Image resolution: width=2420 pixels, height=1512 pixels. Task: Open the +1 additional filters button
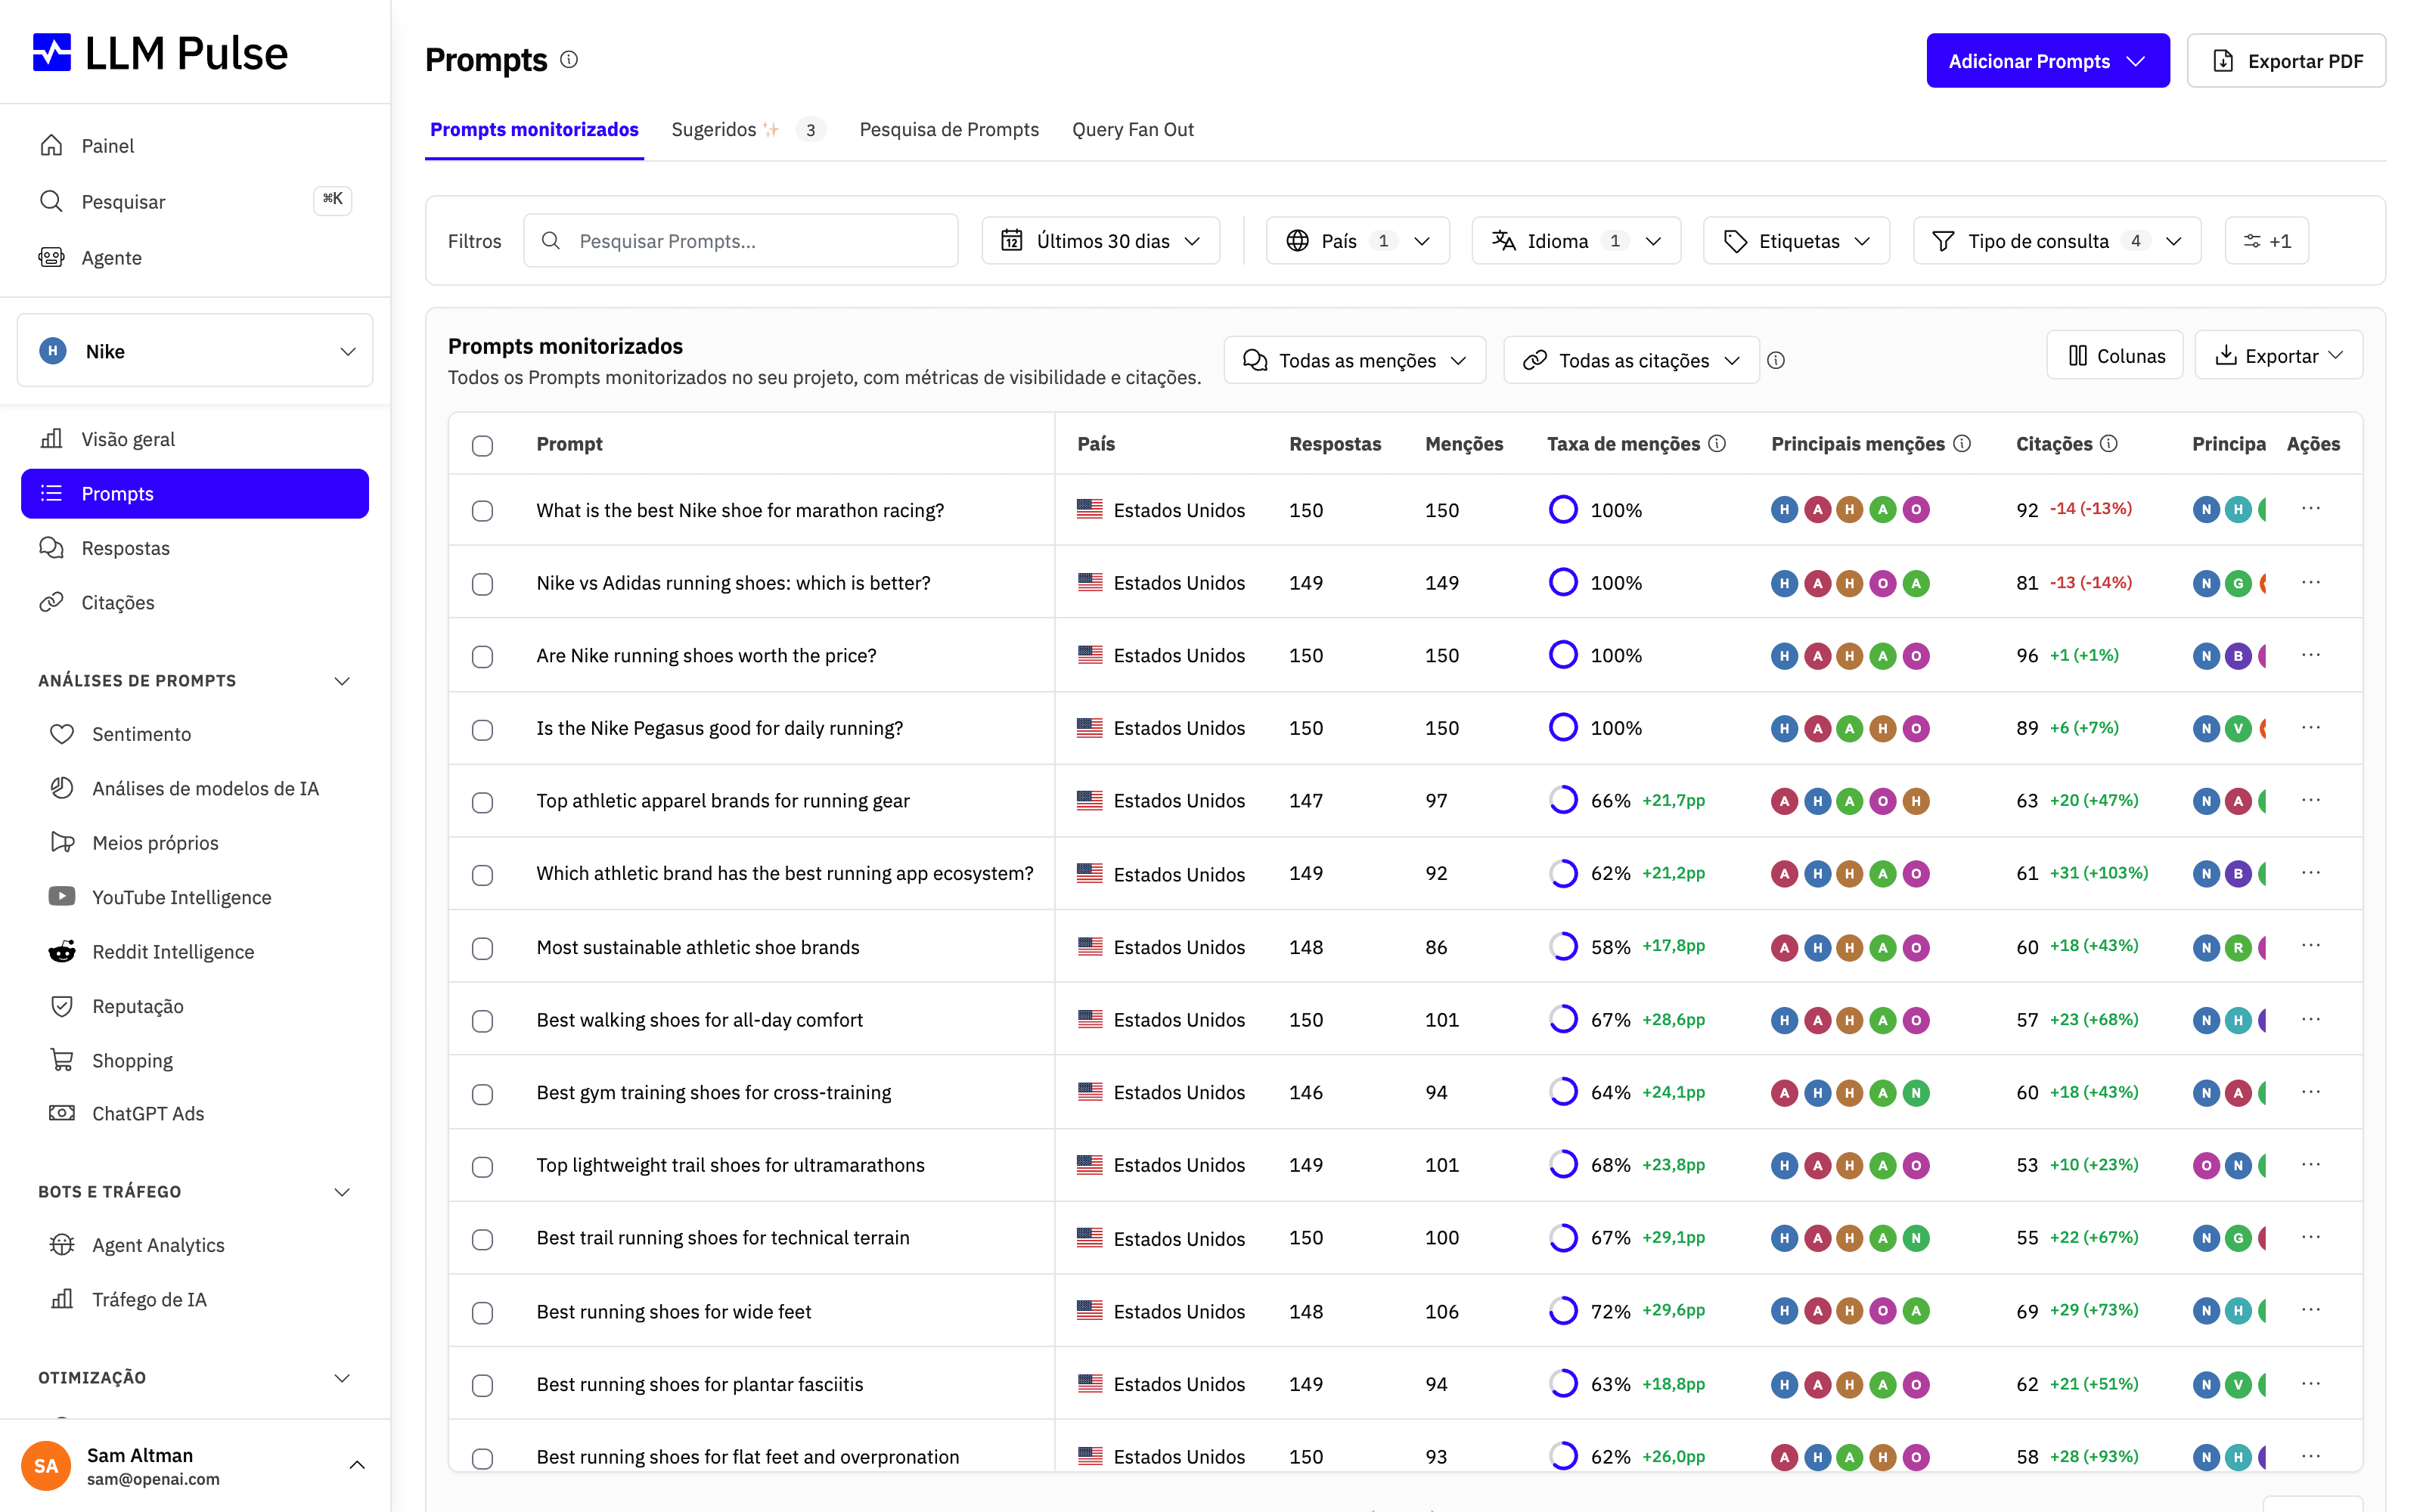click(2266, 241)
